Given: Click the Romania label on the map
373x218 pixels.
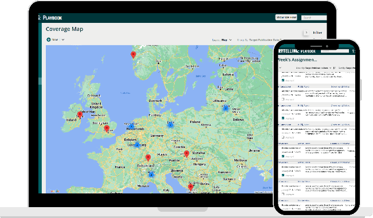Looking at the screenshot, I should (x=225, y=172).
